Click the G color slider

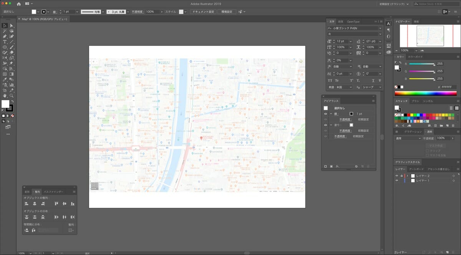[x=421, y=71]
